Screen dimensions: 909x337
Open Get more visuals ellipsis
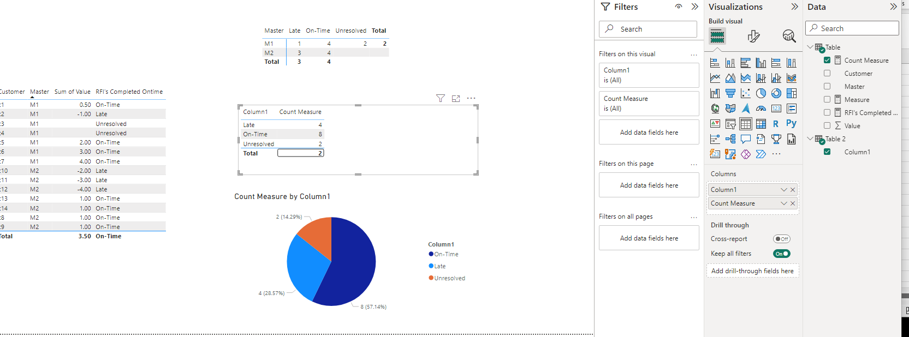(x=776, y=154)
